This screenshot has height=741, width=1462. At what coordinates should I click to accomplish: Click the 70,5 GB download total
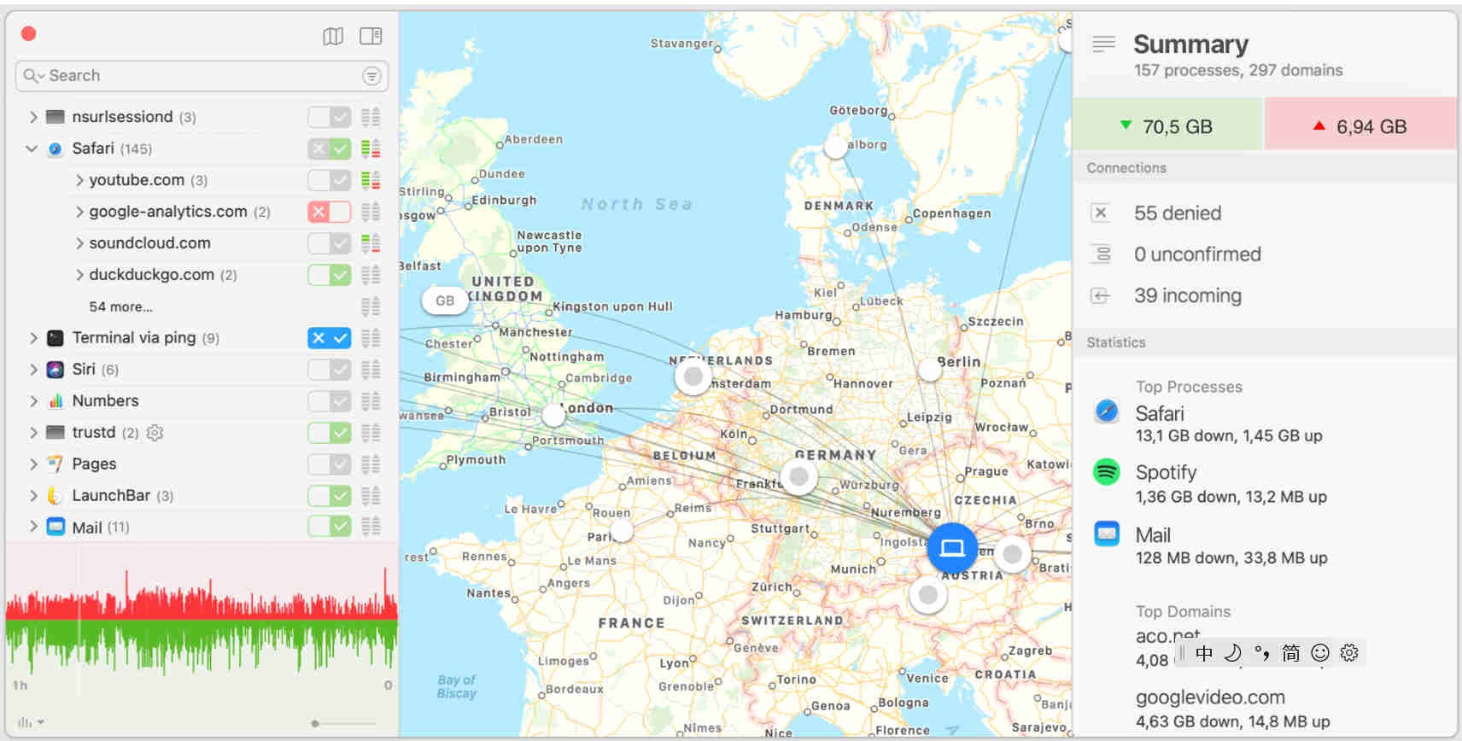click(1167, 125)
